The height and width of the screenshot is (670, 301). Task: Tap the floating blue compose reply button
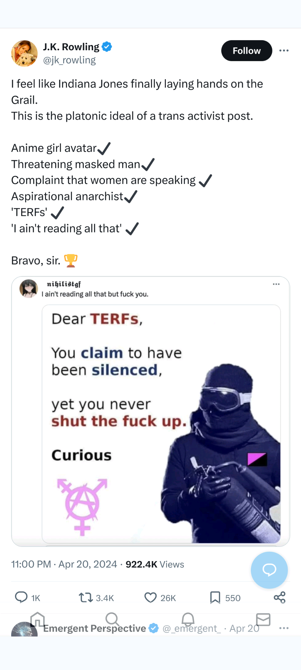pos(269,570)
